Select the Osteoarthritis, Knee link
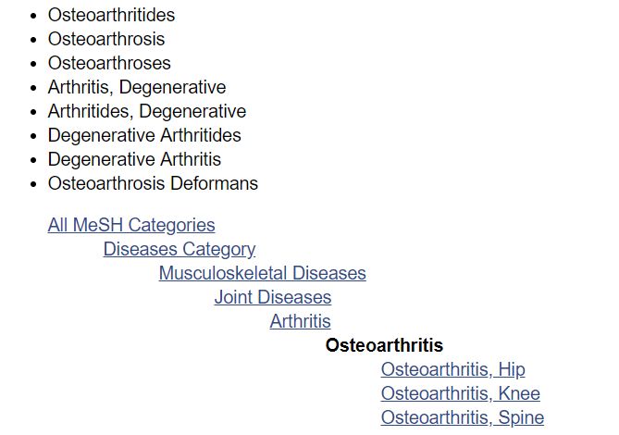The width and height of the screenshot is (619, 435). pos(460,393)
